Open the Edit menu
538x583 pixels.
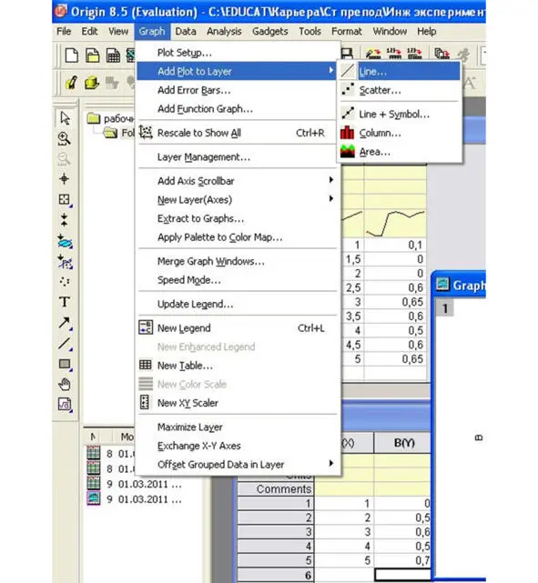click(89, 31)
